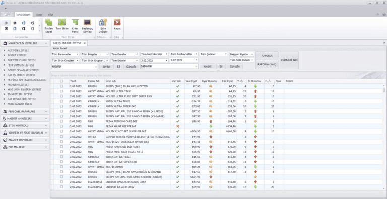Open the Kriterler combo input
This screenshot has width=387, height=199.
75,67
